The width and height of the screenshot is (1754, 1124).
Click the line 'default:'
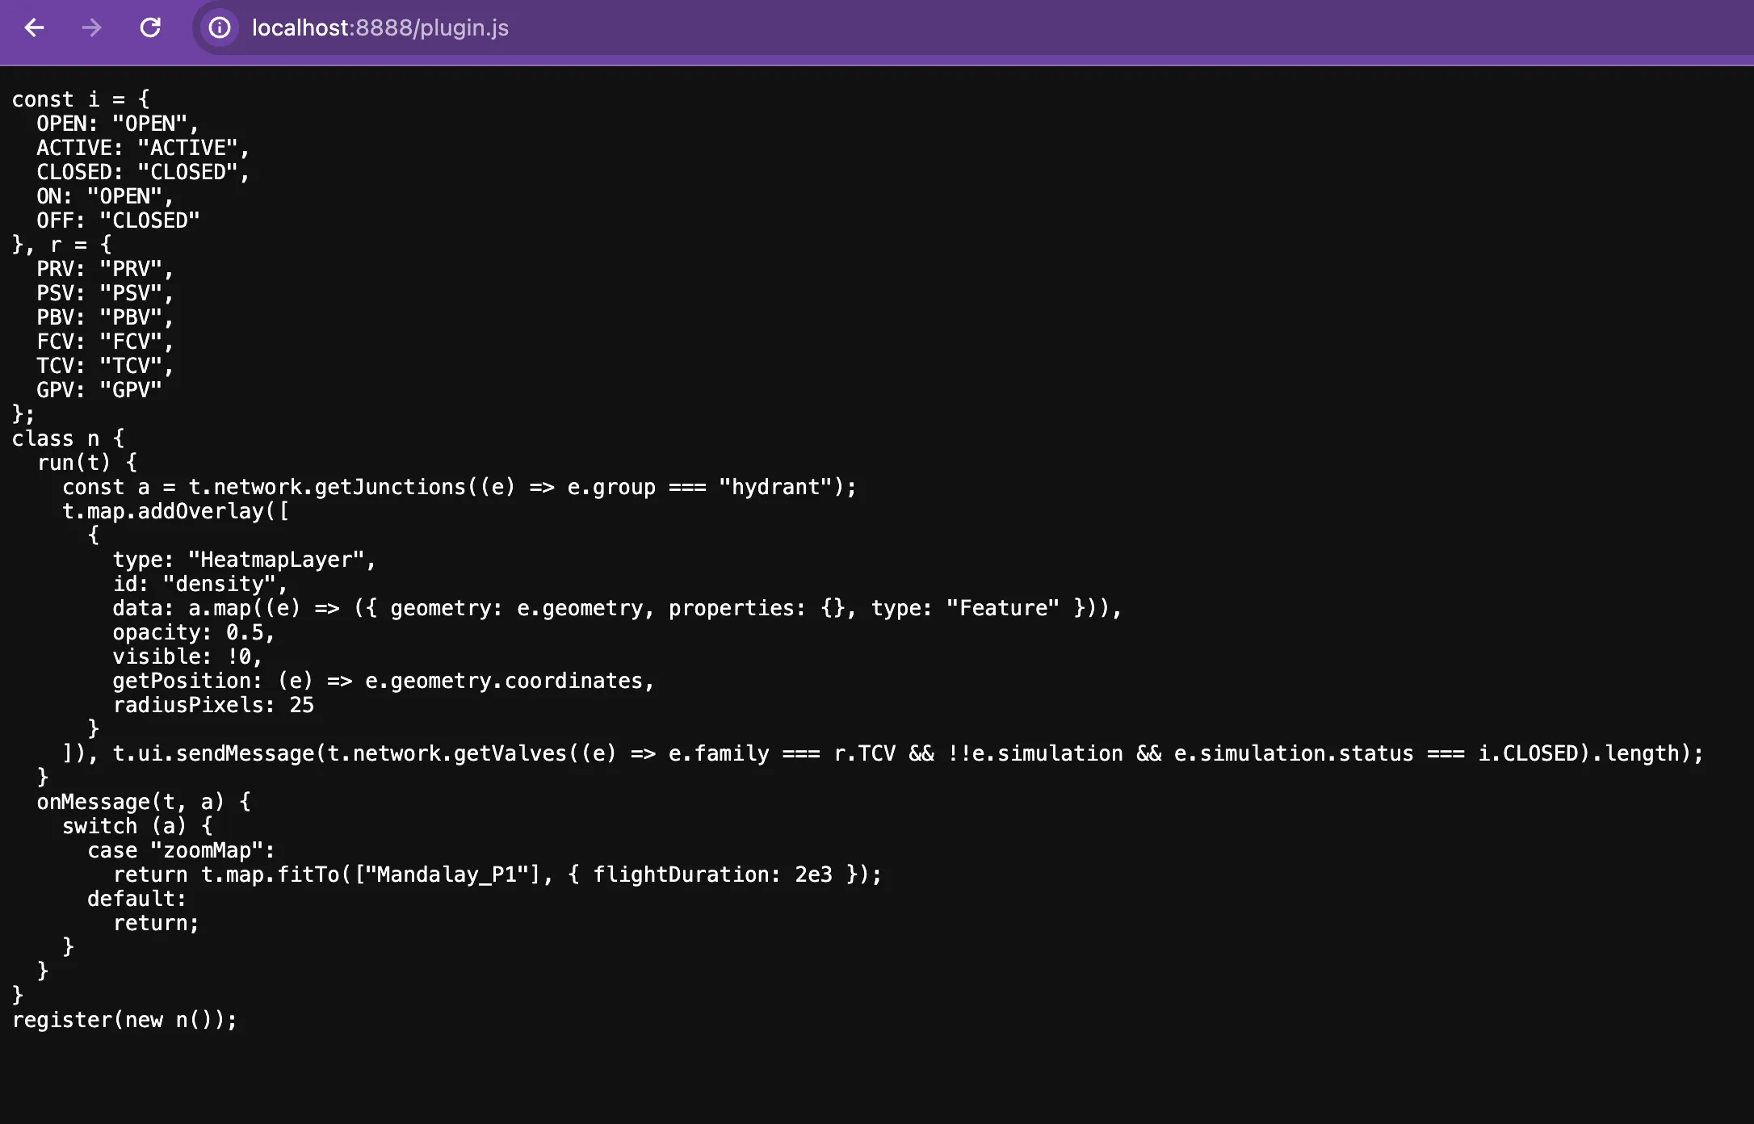coord(137,899)
